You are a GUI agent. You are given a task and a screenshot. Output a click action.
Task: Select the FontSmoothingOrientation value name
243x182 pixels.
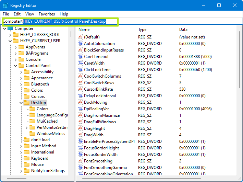108,174
